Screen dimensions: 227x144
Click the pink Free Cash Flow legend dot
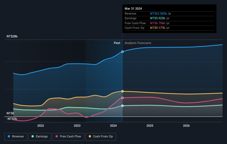[x=57, y=136]
